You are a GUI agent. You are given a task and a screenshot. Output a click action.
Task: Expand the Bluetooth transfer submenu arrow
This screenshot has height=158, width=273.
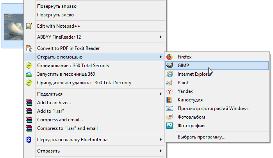[161, 140]
